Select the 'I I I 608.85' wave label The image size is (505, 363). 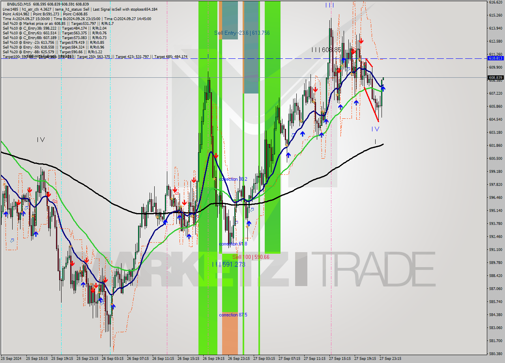point(326,50)
